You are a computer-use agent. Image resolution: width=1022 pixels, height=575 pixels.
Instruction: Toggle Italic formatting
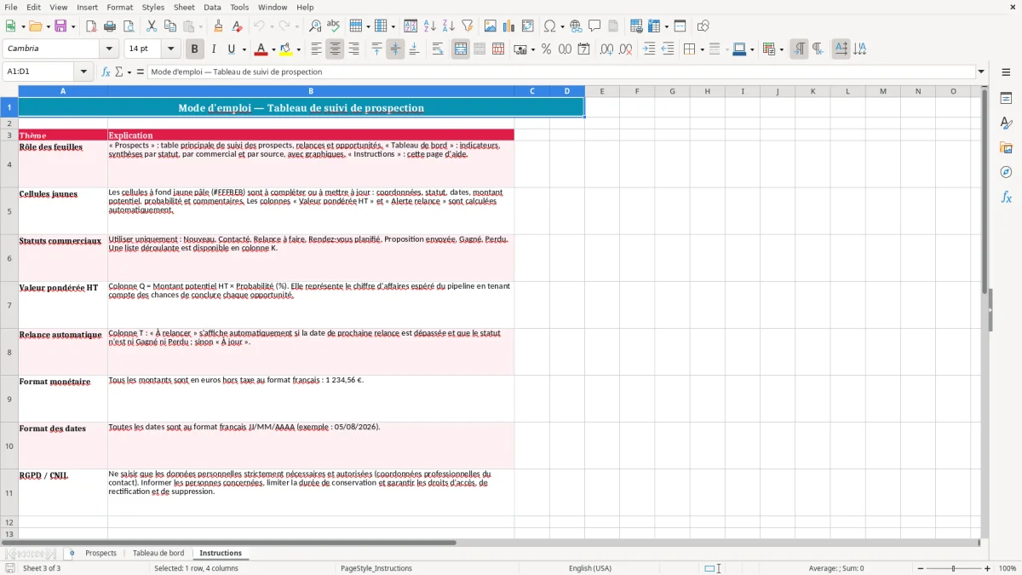click(213, 49)
